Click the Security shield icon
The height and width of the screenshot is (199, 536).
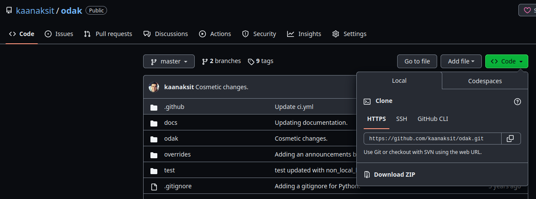[x=245, y=34]
